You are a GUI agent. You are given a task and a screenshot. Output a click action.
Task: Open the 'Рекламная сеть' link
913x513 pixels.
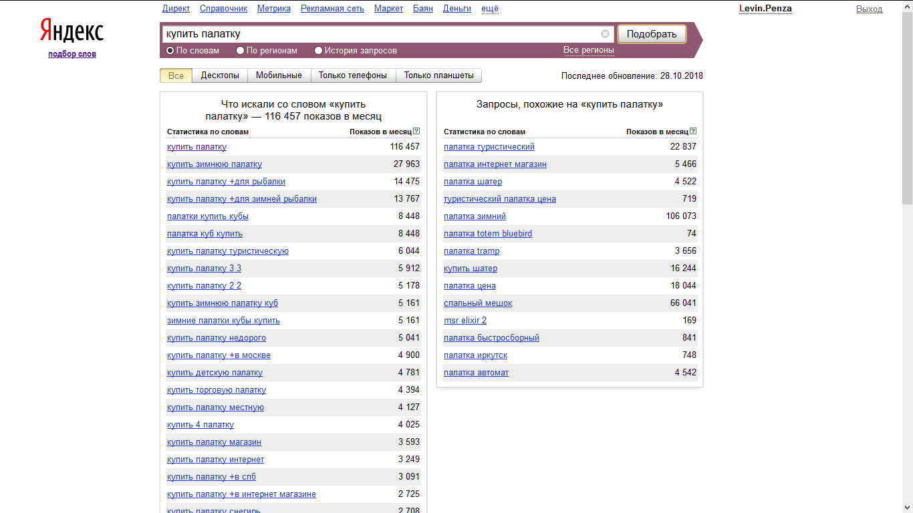pyautogui.click(x=332, y=9)
